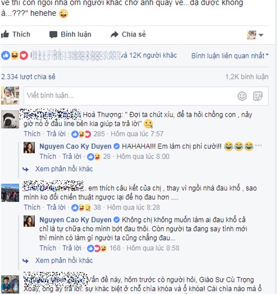Viewport: 277px width, 294px height.
Task: Click Thích on the 8:58 reply
Action: pos(48,248)
